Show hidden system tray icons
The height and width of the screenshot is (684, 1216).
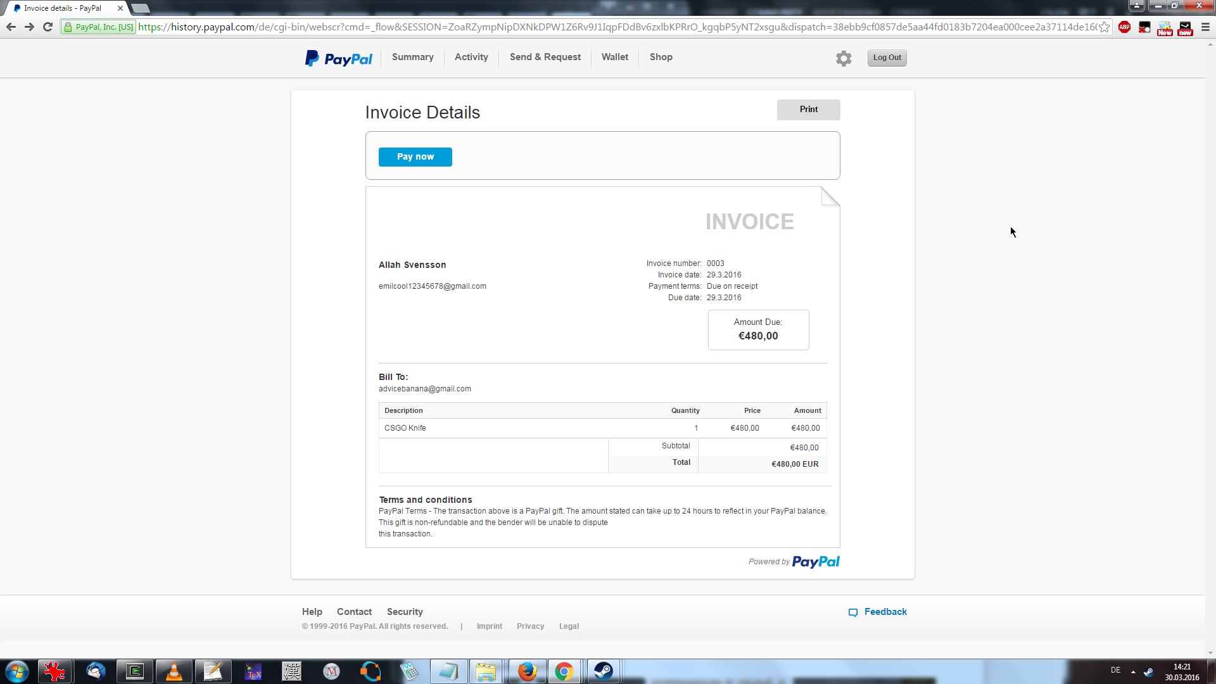[x=1133, y=671]
